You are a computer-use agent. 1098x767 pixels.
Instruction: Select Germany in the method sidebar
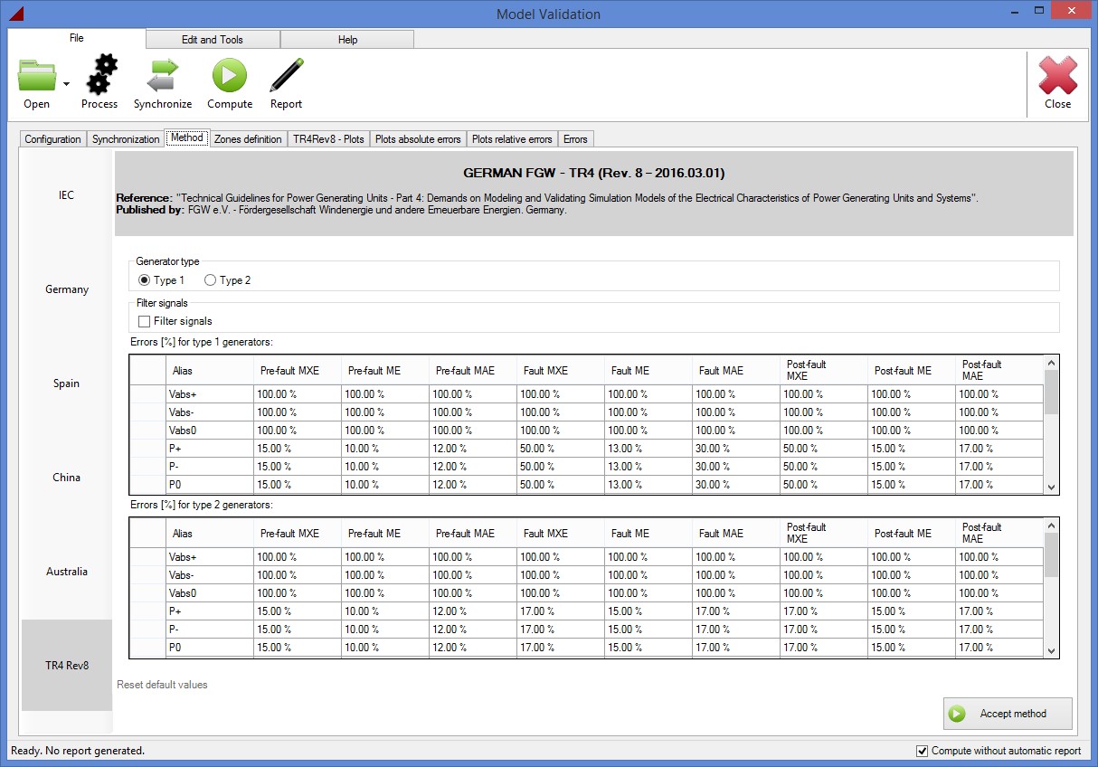tap(67, 289)
